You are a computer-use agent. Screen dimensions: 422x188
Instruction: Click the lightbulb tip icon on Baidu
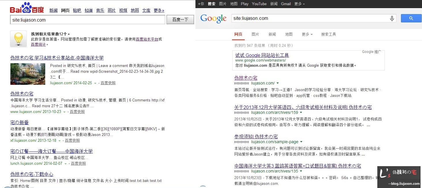18,39
